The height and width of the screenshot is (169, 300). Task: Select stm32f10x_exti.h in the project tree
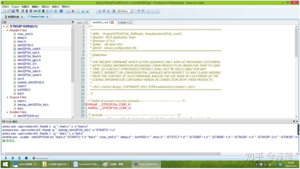(28, 52)
